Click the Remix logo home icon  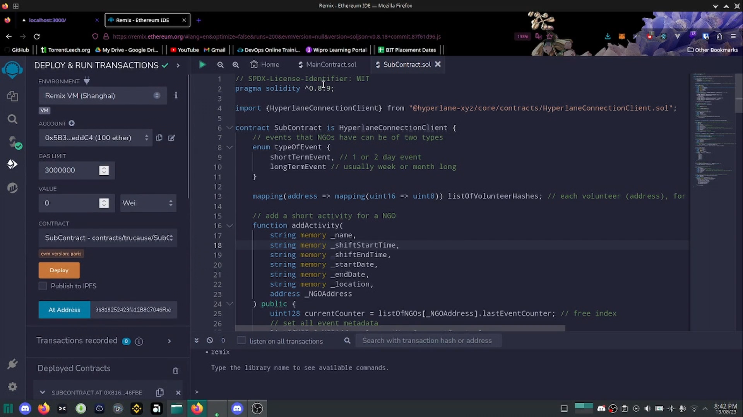tap(12, 71)
